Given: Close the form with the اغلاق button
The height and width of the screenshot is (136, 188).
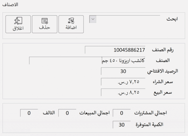Looking at the screenshot, I should (x=18, y=24).
